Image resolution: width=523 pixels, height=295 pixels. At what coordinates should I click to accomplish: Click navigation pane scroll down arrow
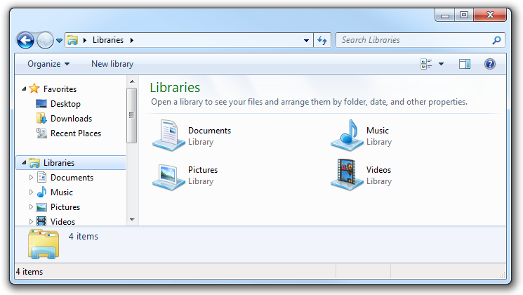132,220
